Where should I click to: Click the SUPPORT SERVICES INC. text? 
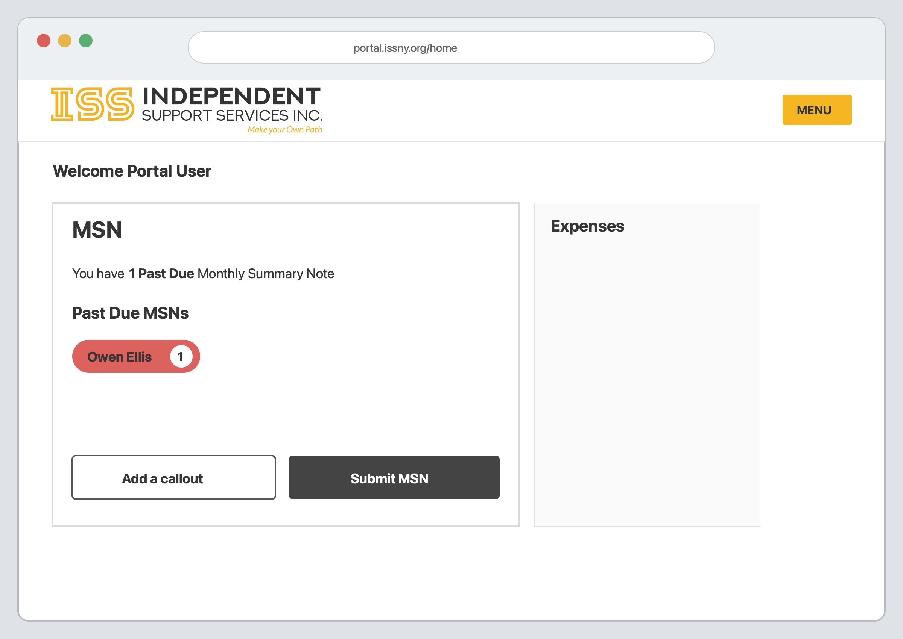[233, 116]
